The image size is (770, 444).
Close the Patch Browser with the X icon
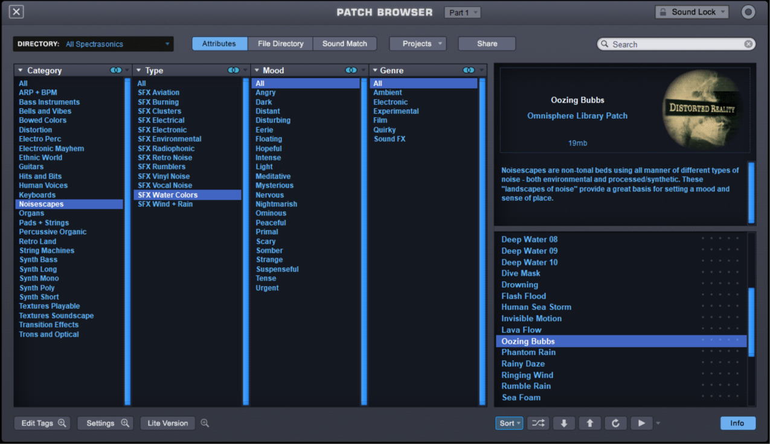(17, 11)
